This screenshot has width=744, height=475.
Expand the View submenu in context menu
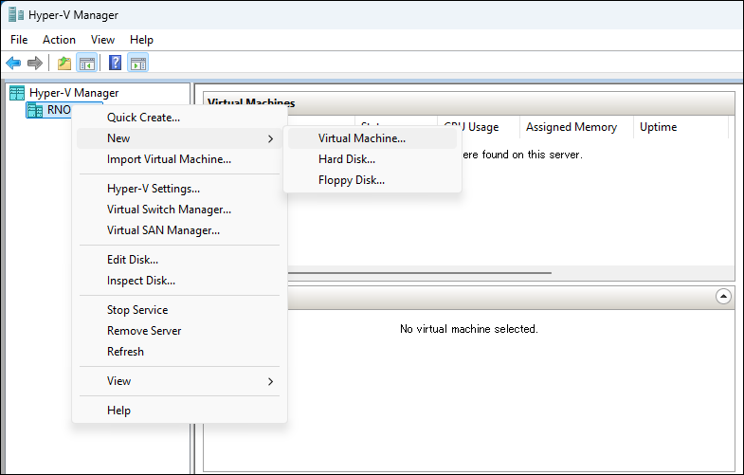[x=179, y=381]
